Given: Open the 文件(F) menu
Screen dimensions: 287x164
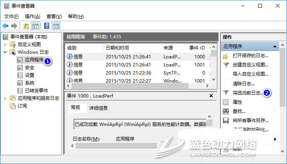Looking at the screenshot, I should click(11, 17).
